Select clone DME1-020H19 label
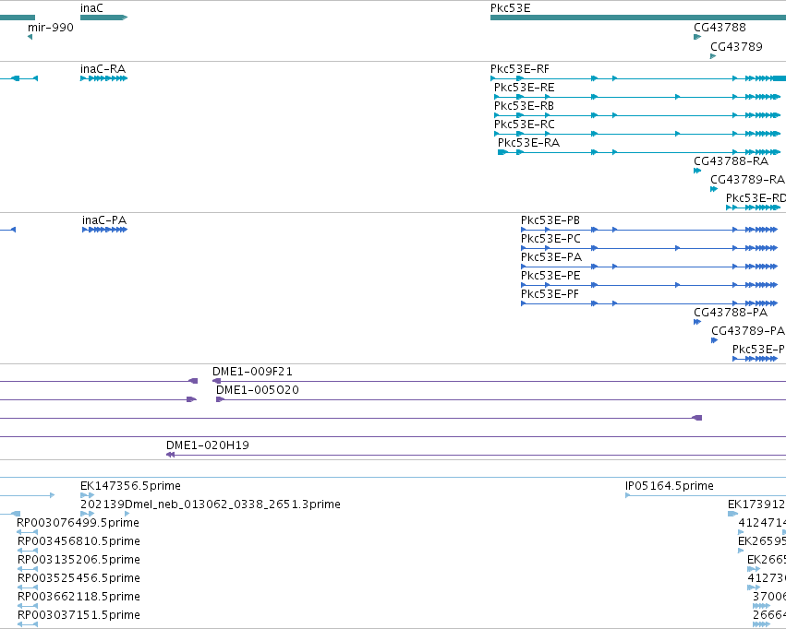The height and width of the screenshot is (629, 786). 208,445
